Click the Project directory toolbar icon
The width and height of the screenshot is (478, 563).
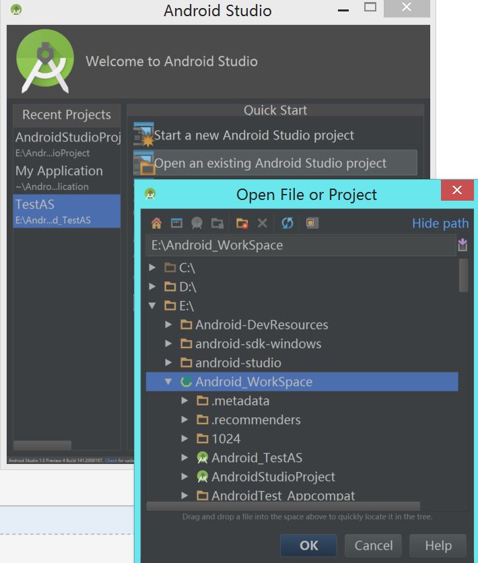pyautogui.click(x=197, y=223)
